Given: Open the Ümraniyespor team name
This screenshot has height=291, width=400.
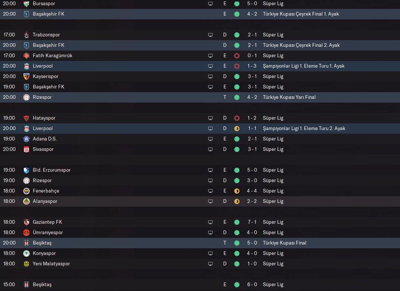Looking at the screenshot, I should tap(48, 233).
